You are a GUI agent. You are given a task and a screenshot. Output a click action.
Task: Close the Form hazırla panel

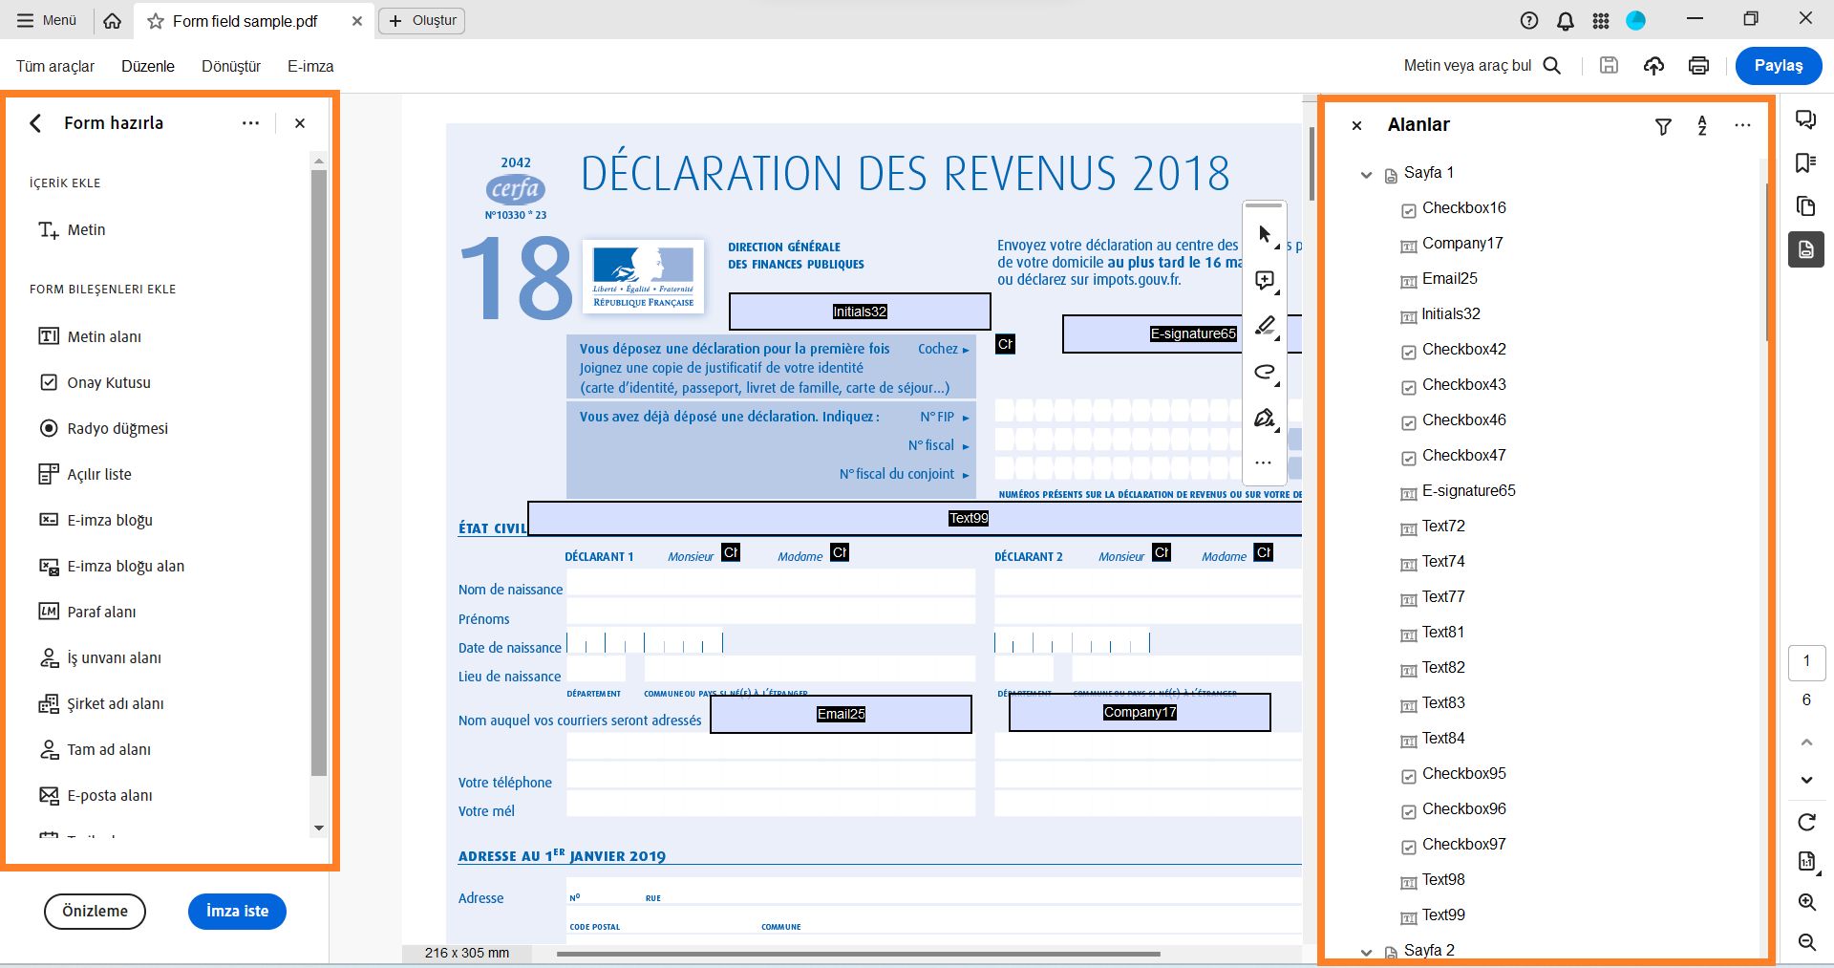click(300, 123)
